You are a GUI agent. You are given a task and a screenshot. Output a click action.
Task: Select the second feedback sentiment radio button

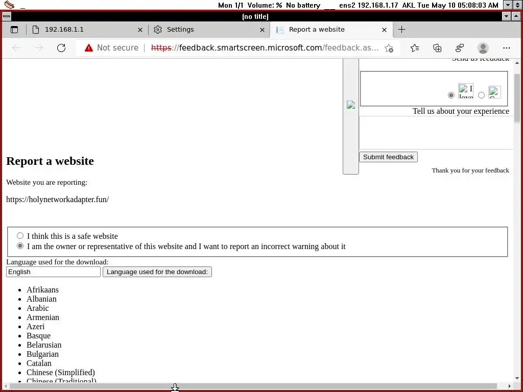[481, 95]
